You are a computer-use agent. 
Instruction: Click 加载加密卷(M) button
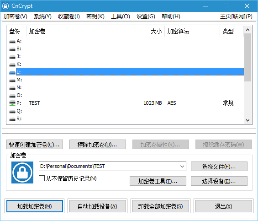(x=35, y=206)
